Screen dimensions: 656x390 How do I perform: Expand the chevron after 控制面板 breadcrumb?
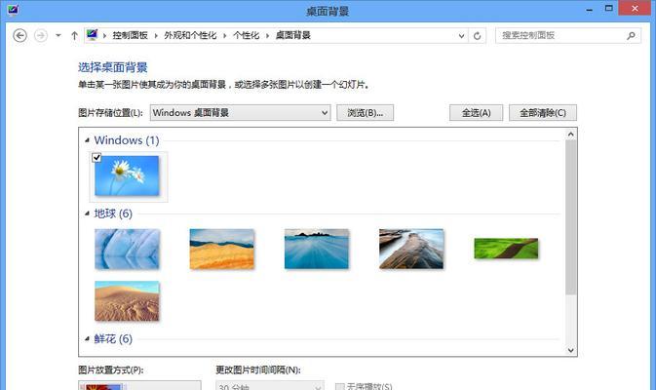(x=156, y=36)
